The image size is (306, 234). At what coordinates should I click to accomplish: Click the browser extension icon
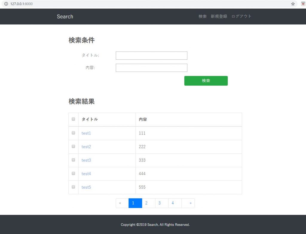[x=303, y=4]
